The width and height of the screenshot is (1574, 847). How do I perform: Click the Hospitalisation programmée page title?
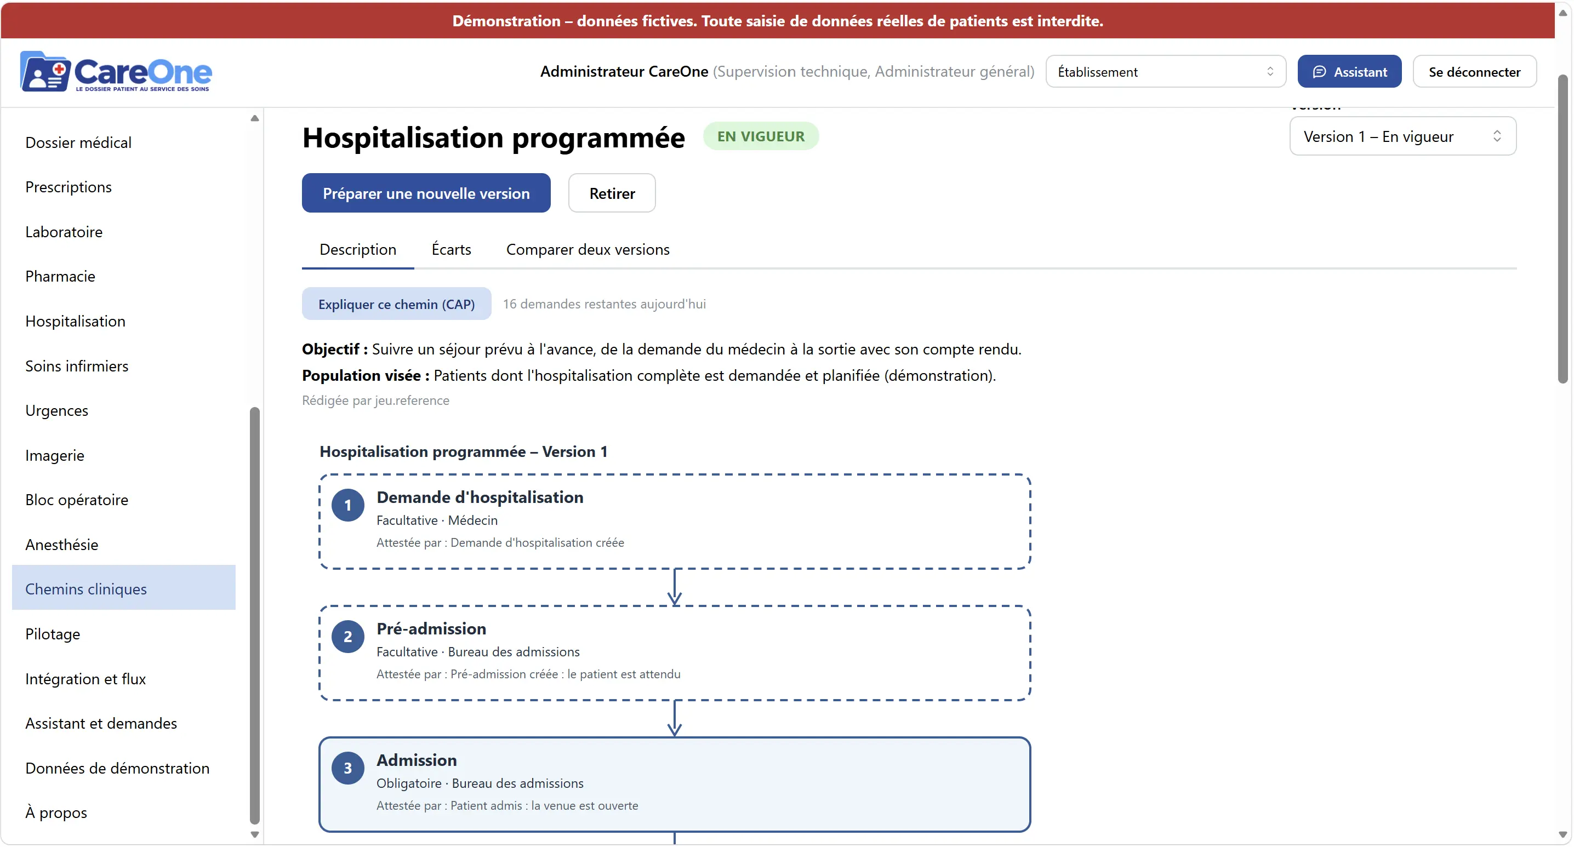493,138
